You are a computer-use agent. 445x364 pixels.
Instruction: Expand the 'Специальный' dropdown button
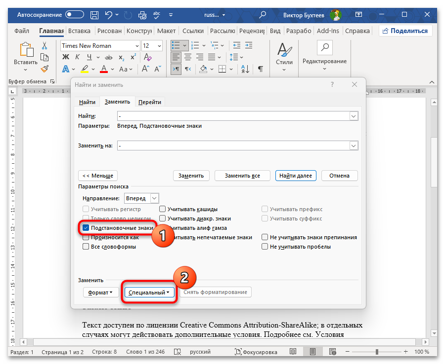tap(150, 292)
